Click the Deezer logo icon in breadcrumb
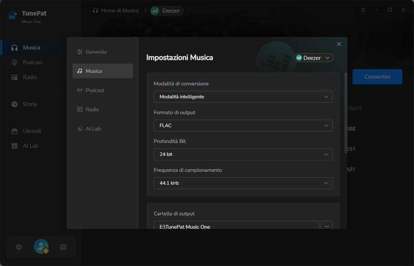Viewport: 414px width, 266px height. tap(155, 11)
